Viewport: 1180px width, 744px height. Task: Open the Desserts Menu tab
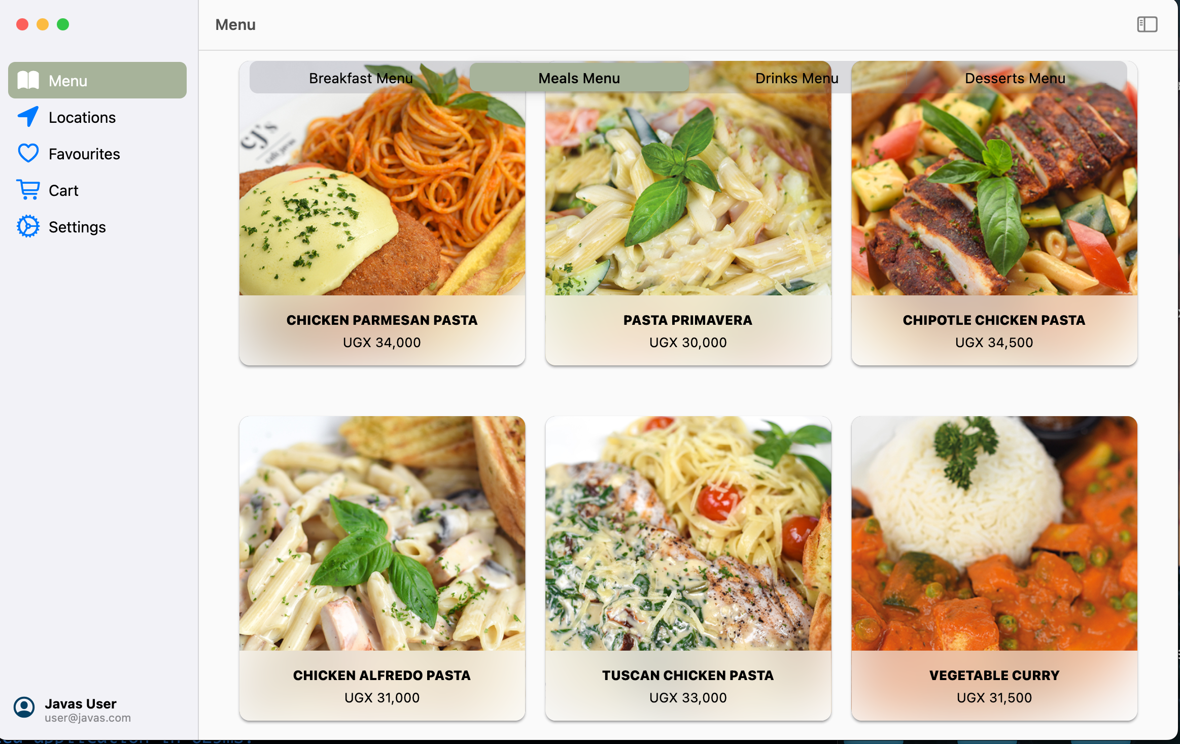1014,77
